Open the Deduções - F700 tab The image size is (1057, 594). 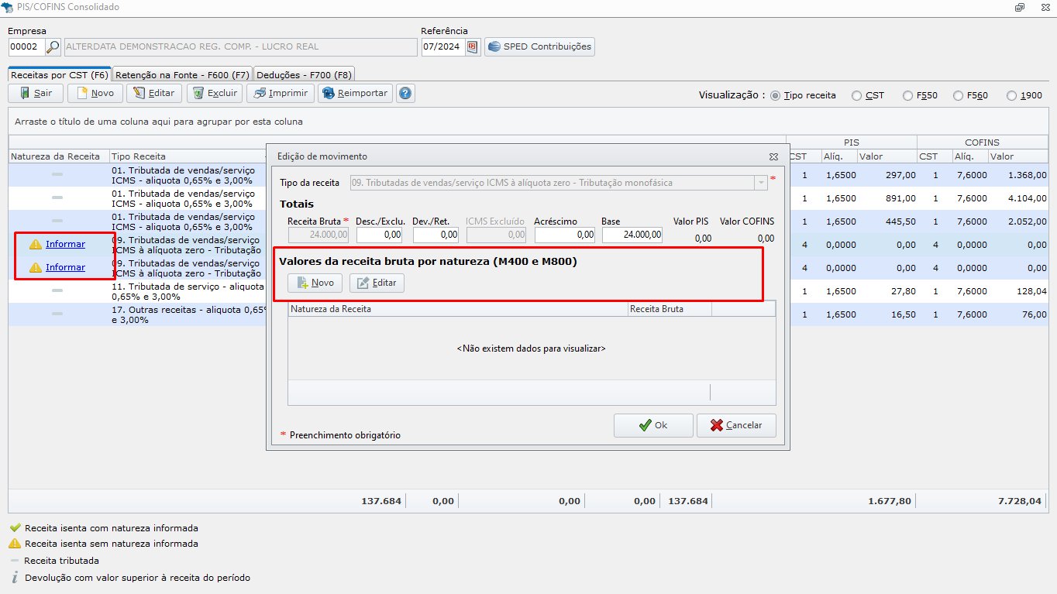(304, 75)
